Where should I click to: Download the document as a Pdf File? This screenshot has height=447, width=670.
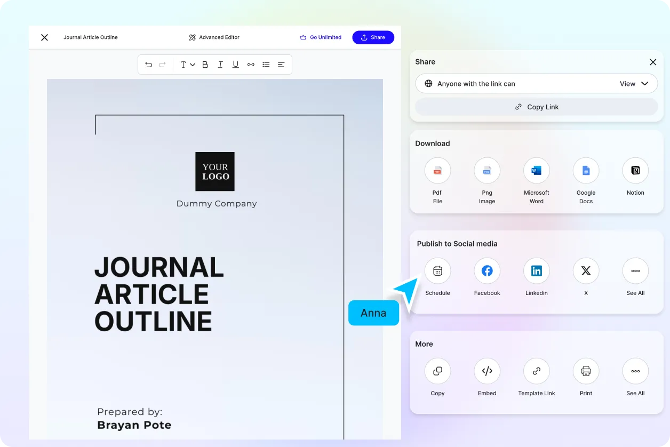(x=437, y=170)
